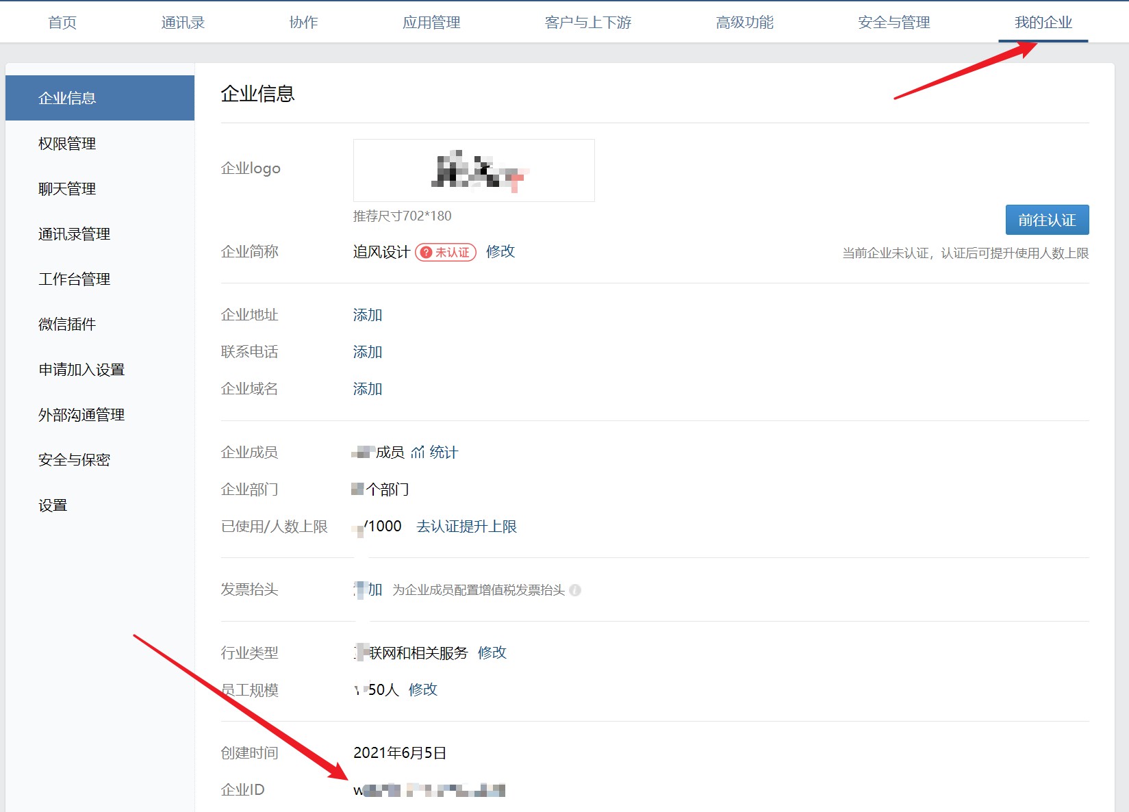Add 企业域名 via 添加 link

coord(367,389)
